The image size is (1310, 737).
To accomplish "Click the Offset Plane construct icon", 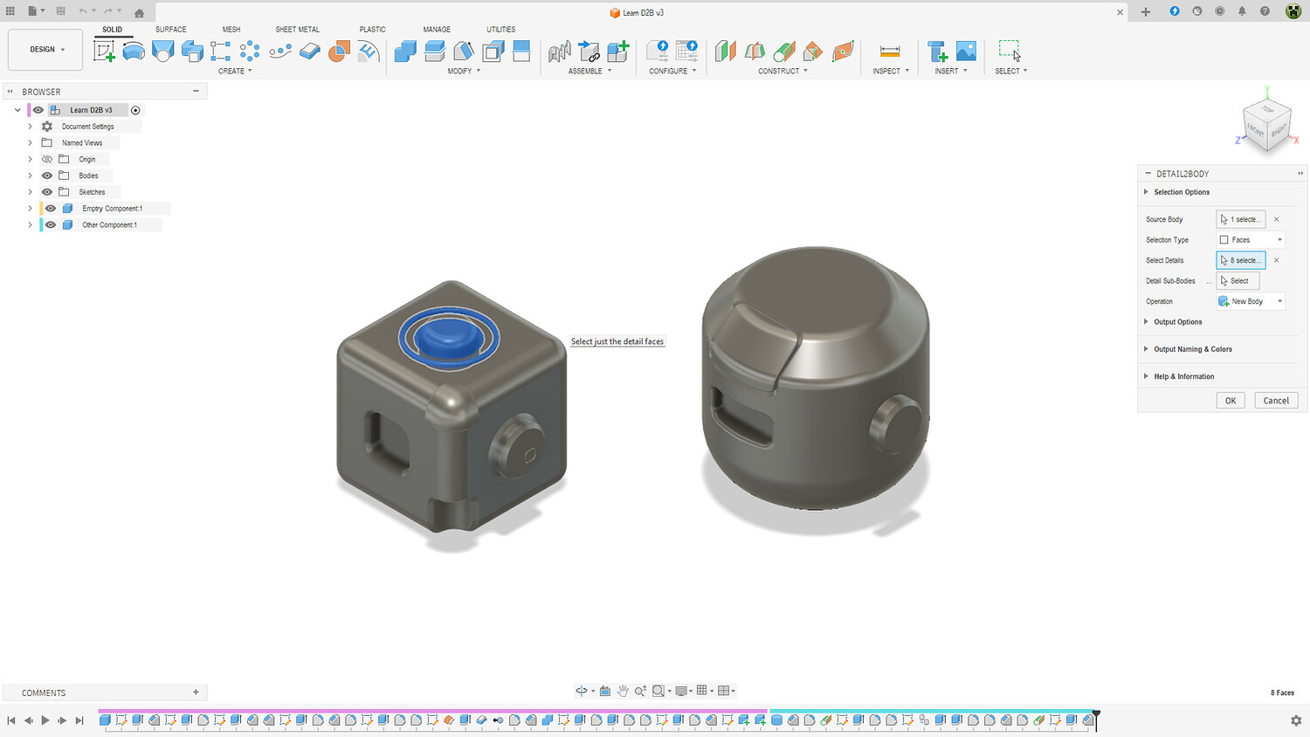I will [726, 51].
